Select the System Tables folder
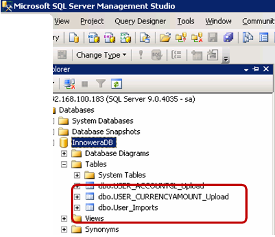The height and width of the screenshot is (237, 275). pyautogui.click(x=122, y=175)
